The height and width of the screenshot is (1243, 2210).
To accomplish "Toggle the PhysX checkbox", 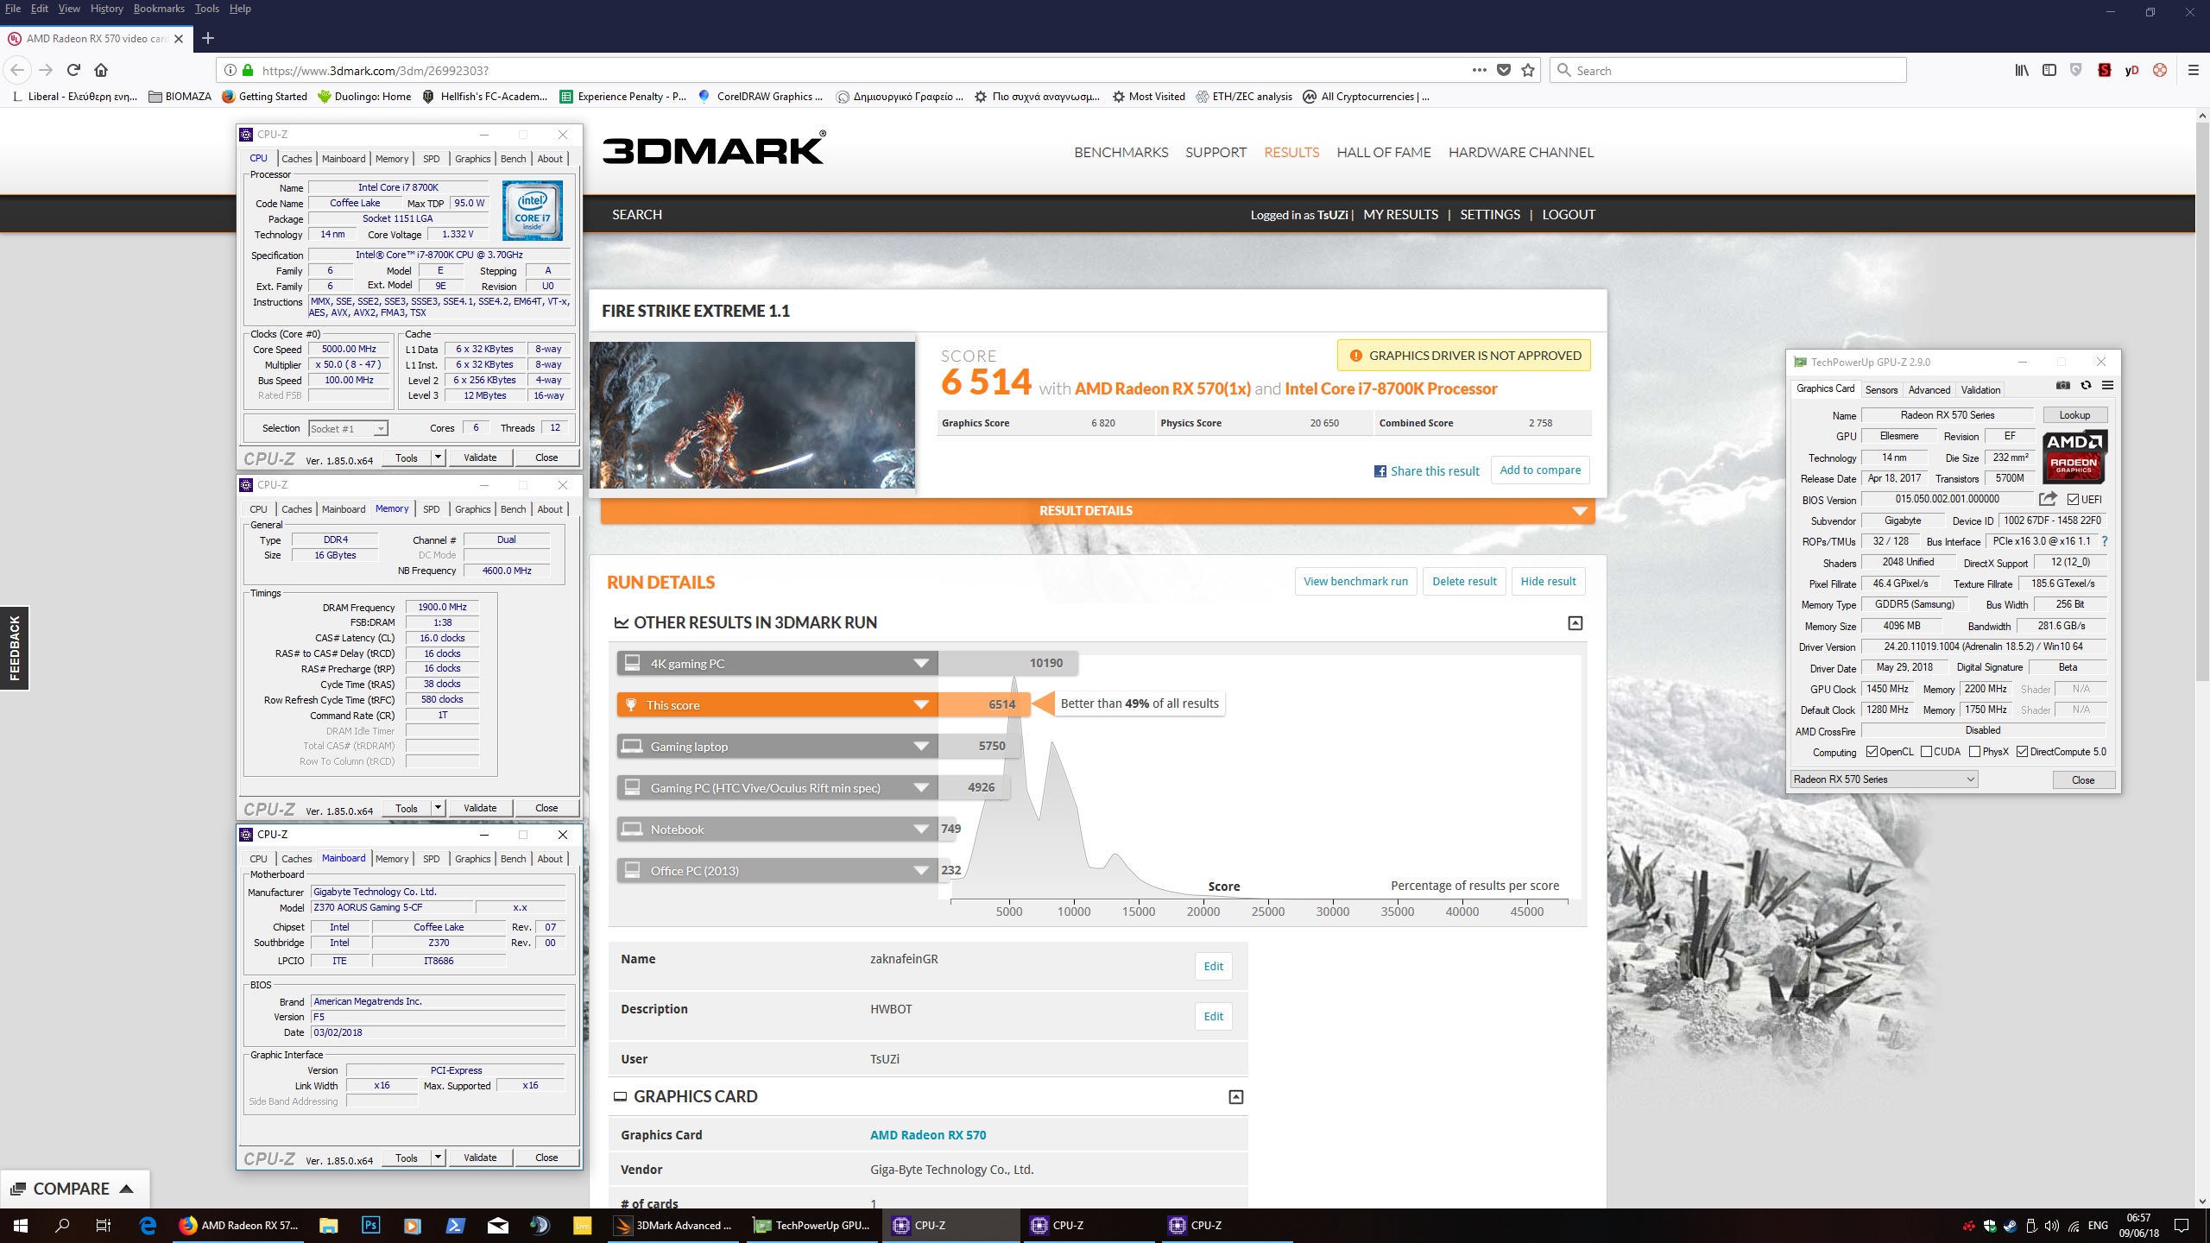I will [1974, 752].
